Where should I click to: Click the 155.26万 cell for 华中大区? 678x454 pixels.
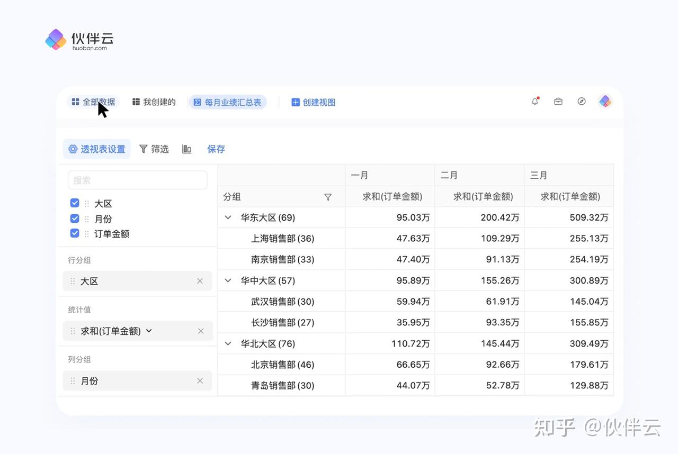[x=479, y=280]
